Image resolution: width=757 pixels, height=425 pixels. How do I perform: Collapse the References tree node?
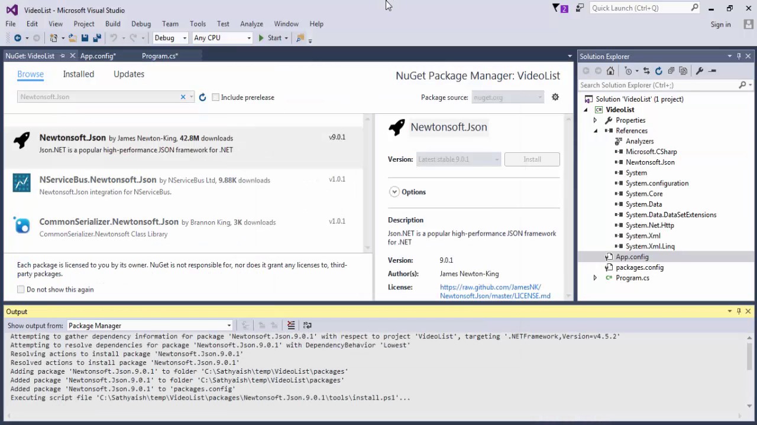point(596,131)
